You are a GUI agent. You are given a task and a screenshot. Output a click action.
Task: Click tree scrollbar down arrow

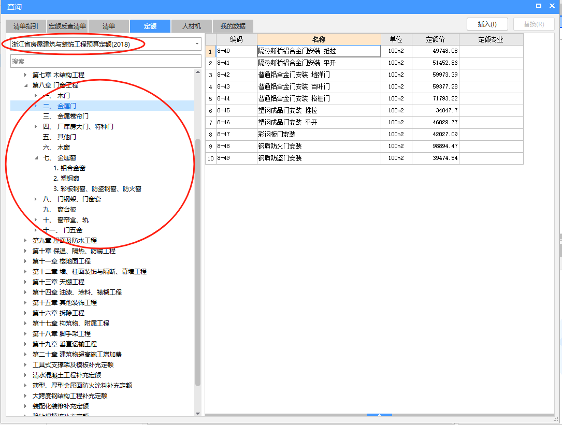click(198, 414)
